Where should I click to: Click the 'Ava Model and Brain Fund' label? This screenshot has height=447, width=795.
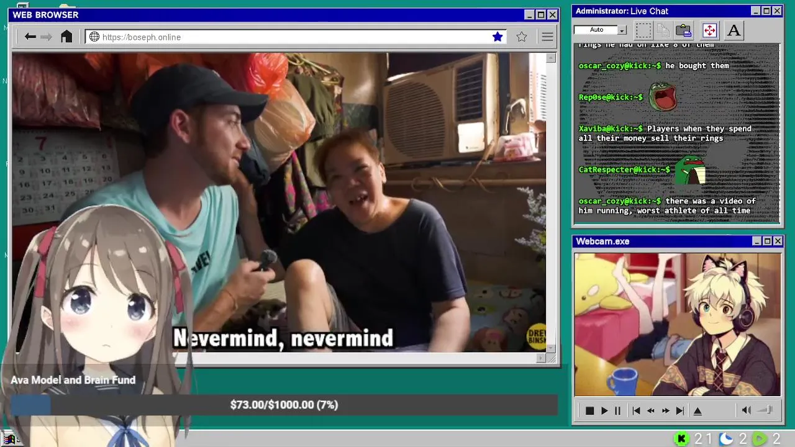pos(73,380)
